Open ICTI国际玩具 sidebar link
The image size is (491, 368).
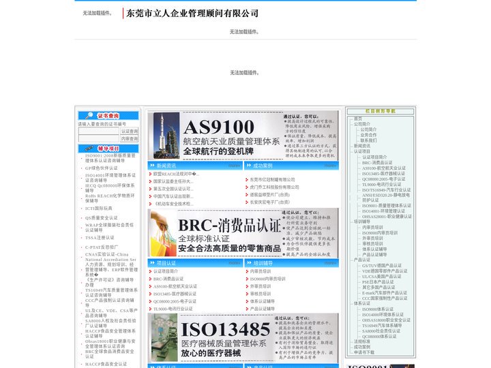pyautogui.click(x=99, y=209)
